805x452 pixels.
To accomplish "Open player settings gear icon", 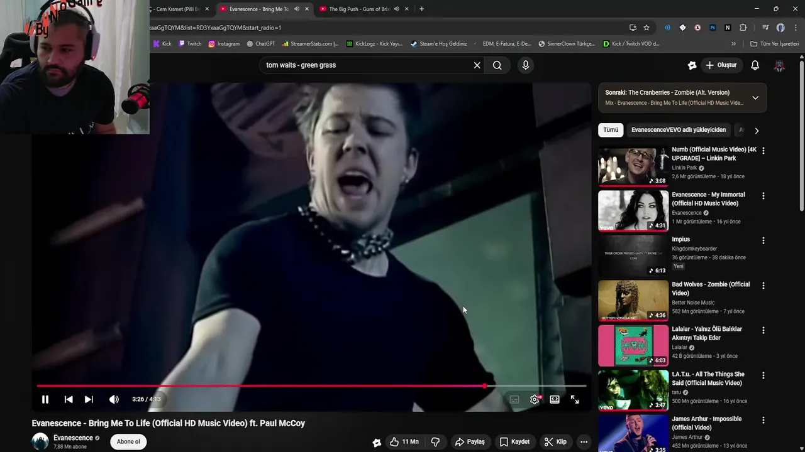I will (x=535, y=399).
